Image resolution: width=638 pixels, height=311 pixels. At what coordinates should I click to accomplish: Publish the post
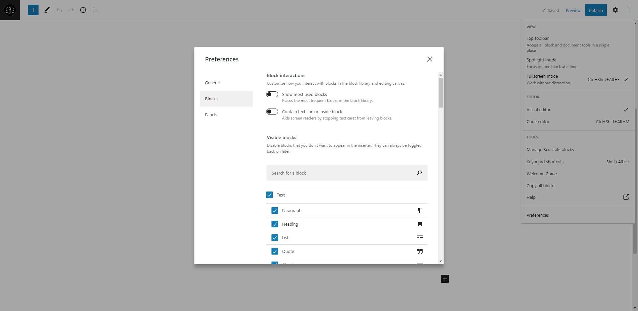[596, 10]
